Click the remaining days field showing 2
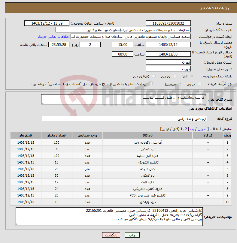The height and width of the screenshot is (243, 237). (x=90, y=45)
